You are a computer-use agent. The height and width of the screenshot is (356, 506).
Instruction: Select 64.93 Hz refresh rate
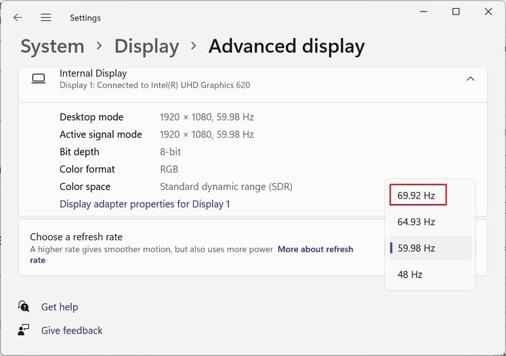(x=430, y=222)
